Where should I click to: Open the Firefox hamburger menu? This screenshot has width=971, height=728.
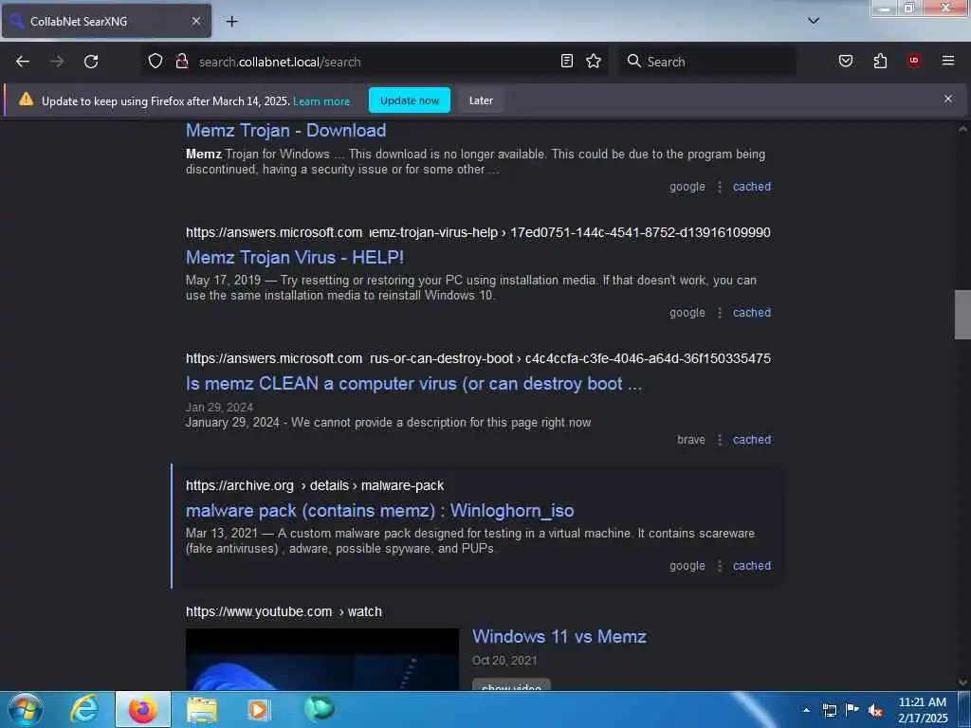coord(948,61)
